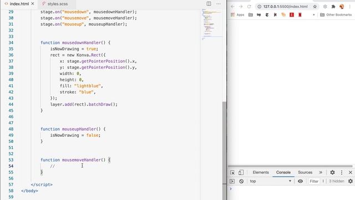Open the red E bookmark

pyautogui.click(x=292, y=15)
